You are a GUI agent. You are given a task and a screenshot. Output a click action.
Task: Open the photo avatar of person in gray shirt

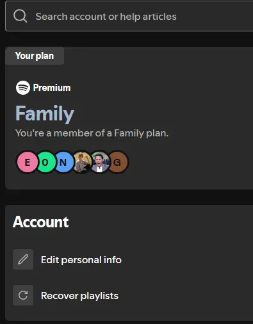[82, 162]
